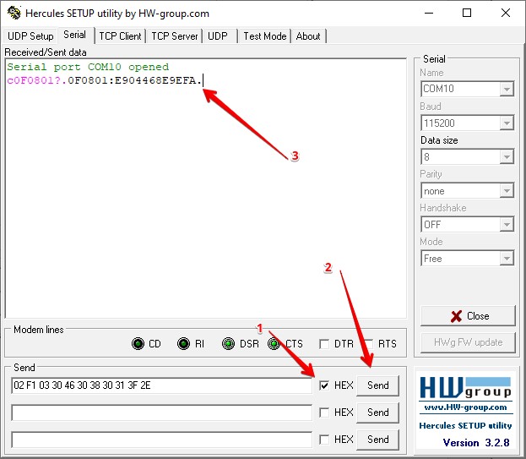The image size is (526, 459).
Task: Click the Hercules app icon in title bar
Action: pyautogui.click(x=14, y=14)
